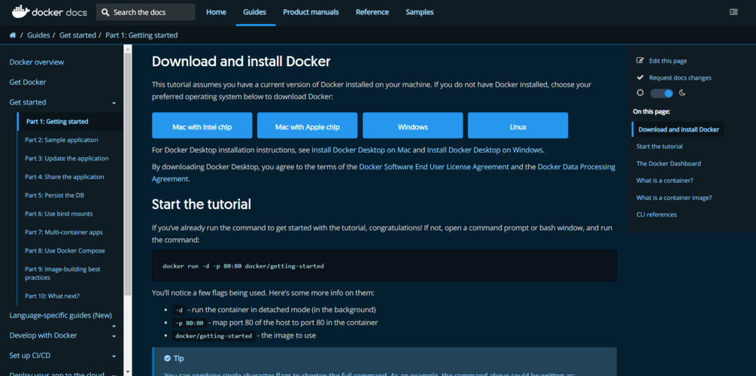Screen dimensions: 756x376
Task: Open Part 6: Use bind mounts
Action: pos(59,214)
